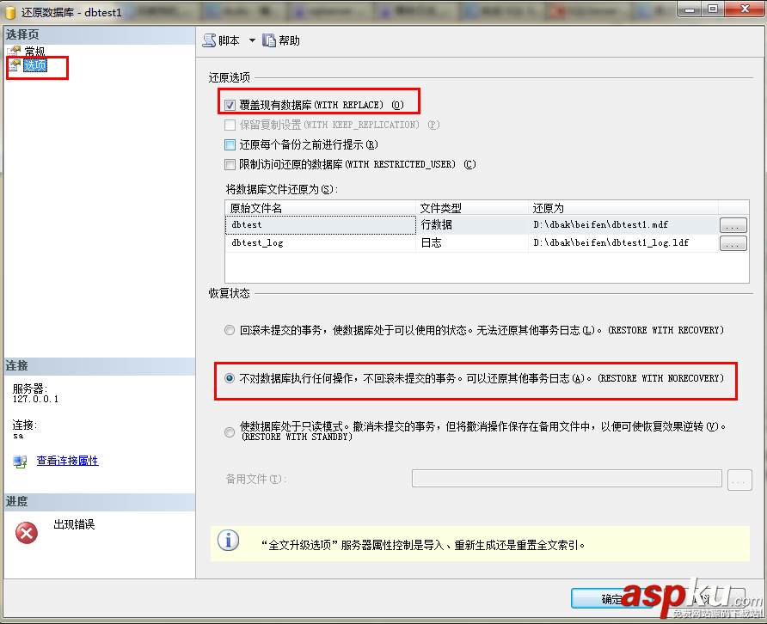The height and width of the screenshot is (624, 767).
Task: Click the red error icon beside 出现错误
Action: click(24, 532)
